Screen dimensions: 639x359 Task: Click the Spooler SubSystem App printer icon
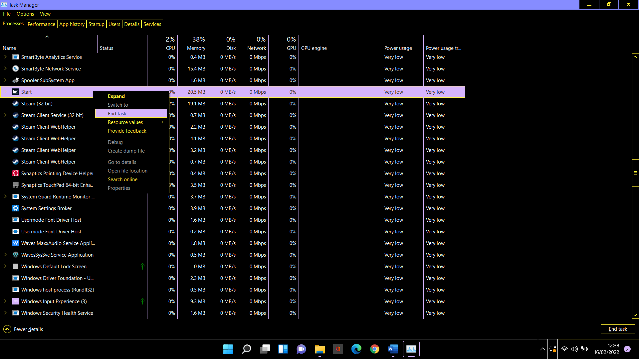click(x=15, y=80)
